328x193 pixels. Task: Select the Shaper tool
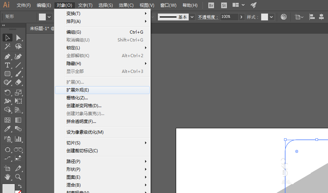tap(8, 82)
